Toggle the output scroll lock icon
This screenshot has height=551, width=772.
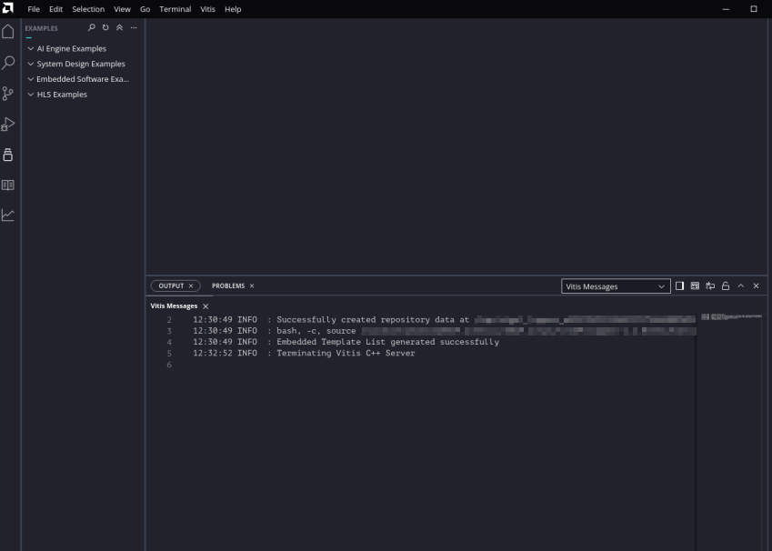tap(726, 286)
